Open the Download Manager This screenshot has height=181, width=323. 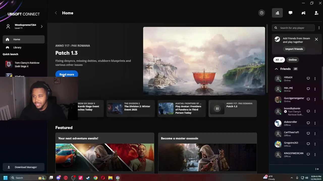(24, 167)
